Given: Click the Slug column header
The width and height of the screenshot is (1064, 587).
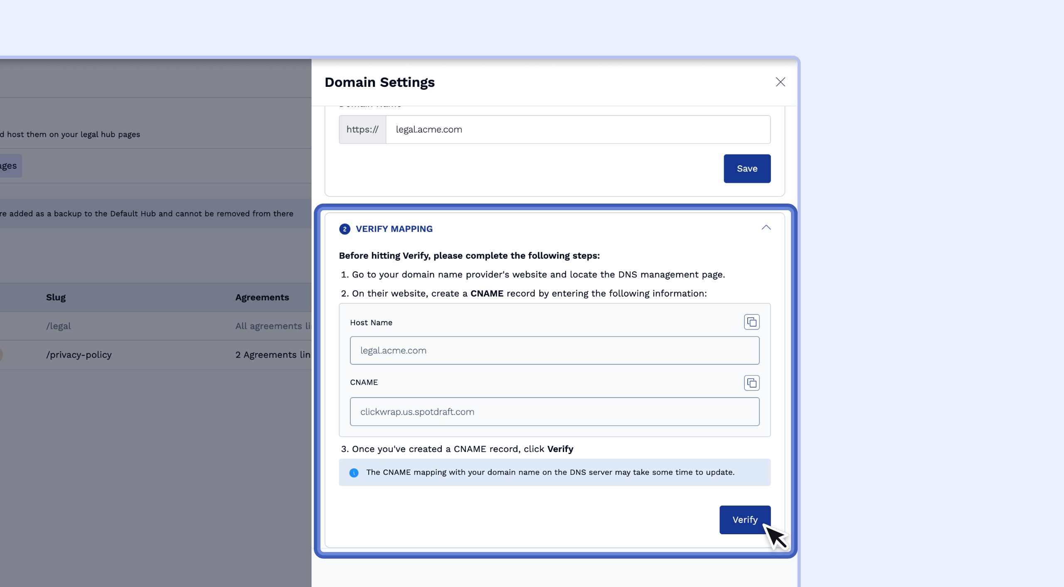Looking at the screenshot, I should tap(56, 297).
